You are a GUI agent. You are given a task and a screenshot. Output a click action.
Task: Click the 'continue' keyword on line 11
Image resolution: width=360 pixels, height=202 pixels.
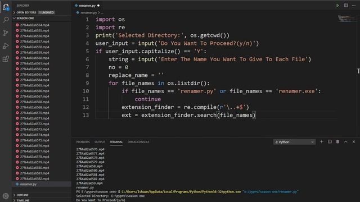(x=147, y=99)
